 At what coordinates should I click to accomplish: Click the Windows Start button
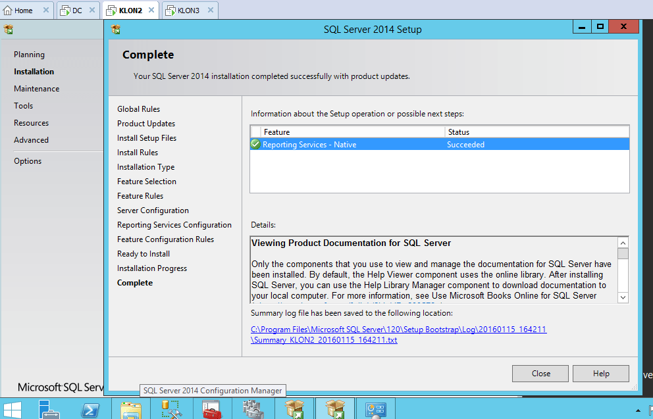(13, 409)
